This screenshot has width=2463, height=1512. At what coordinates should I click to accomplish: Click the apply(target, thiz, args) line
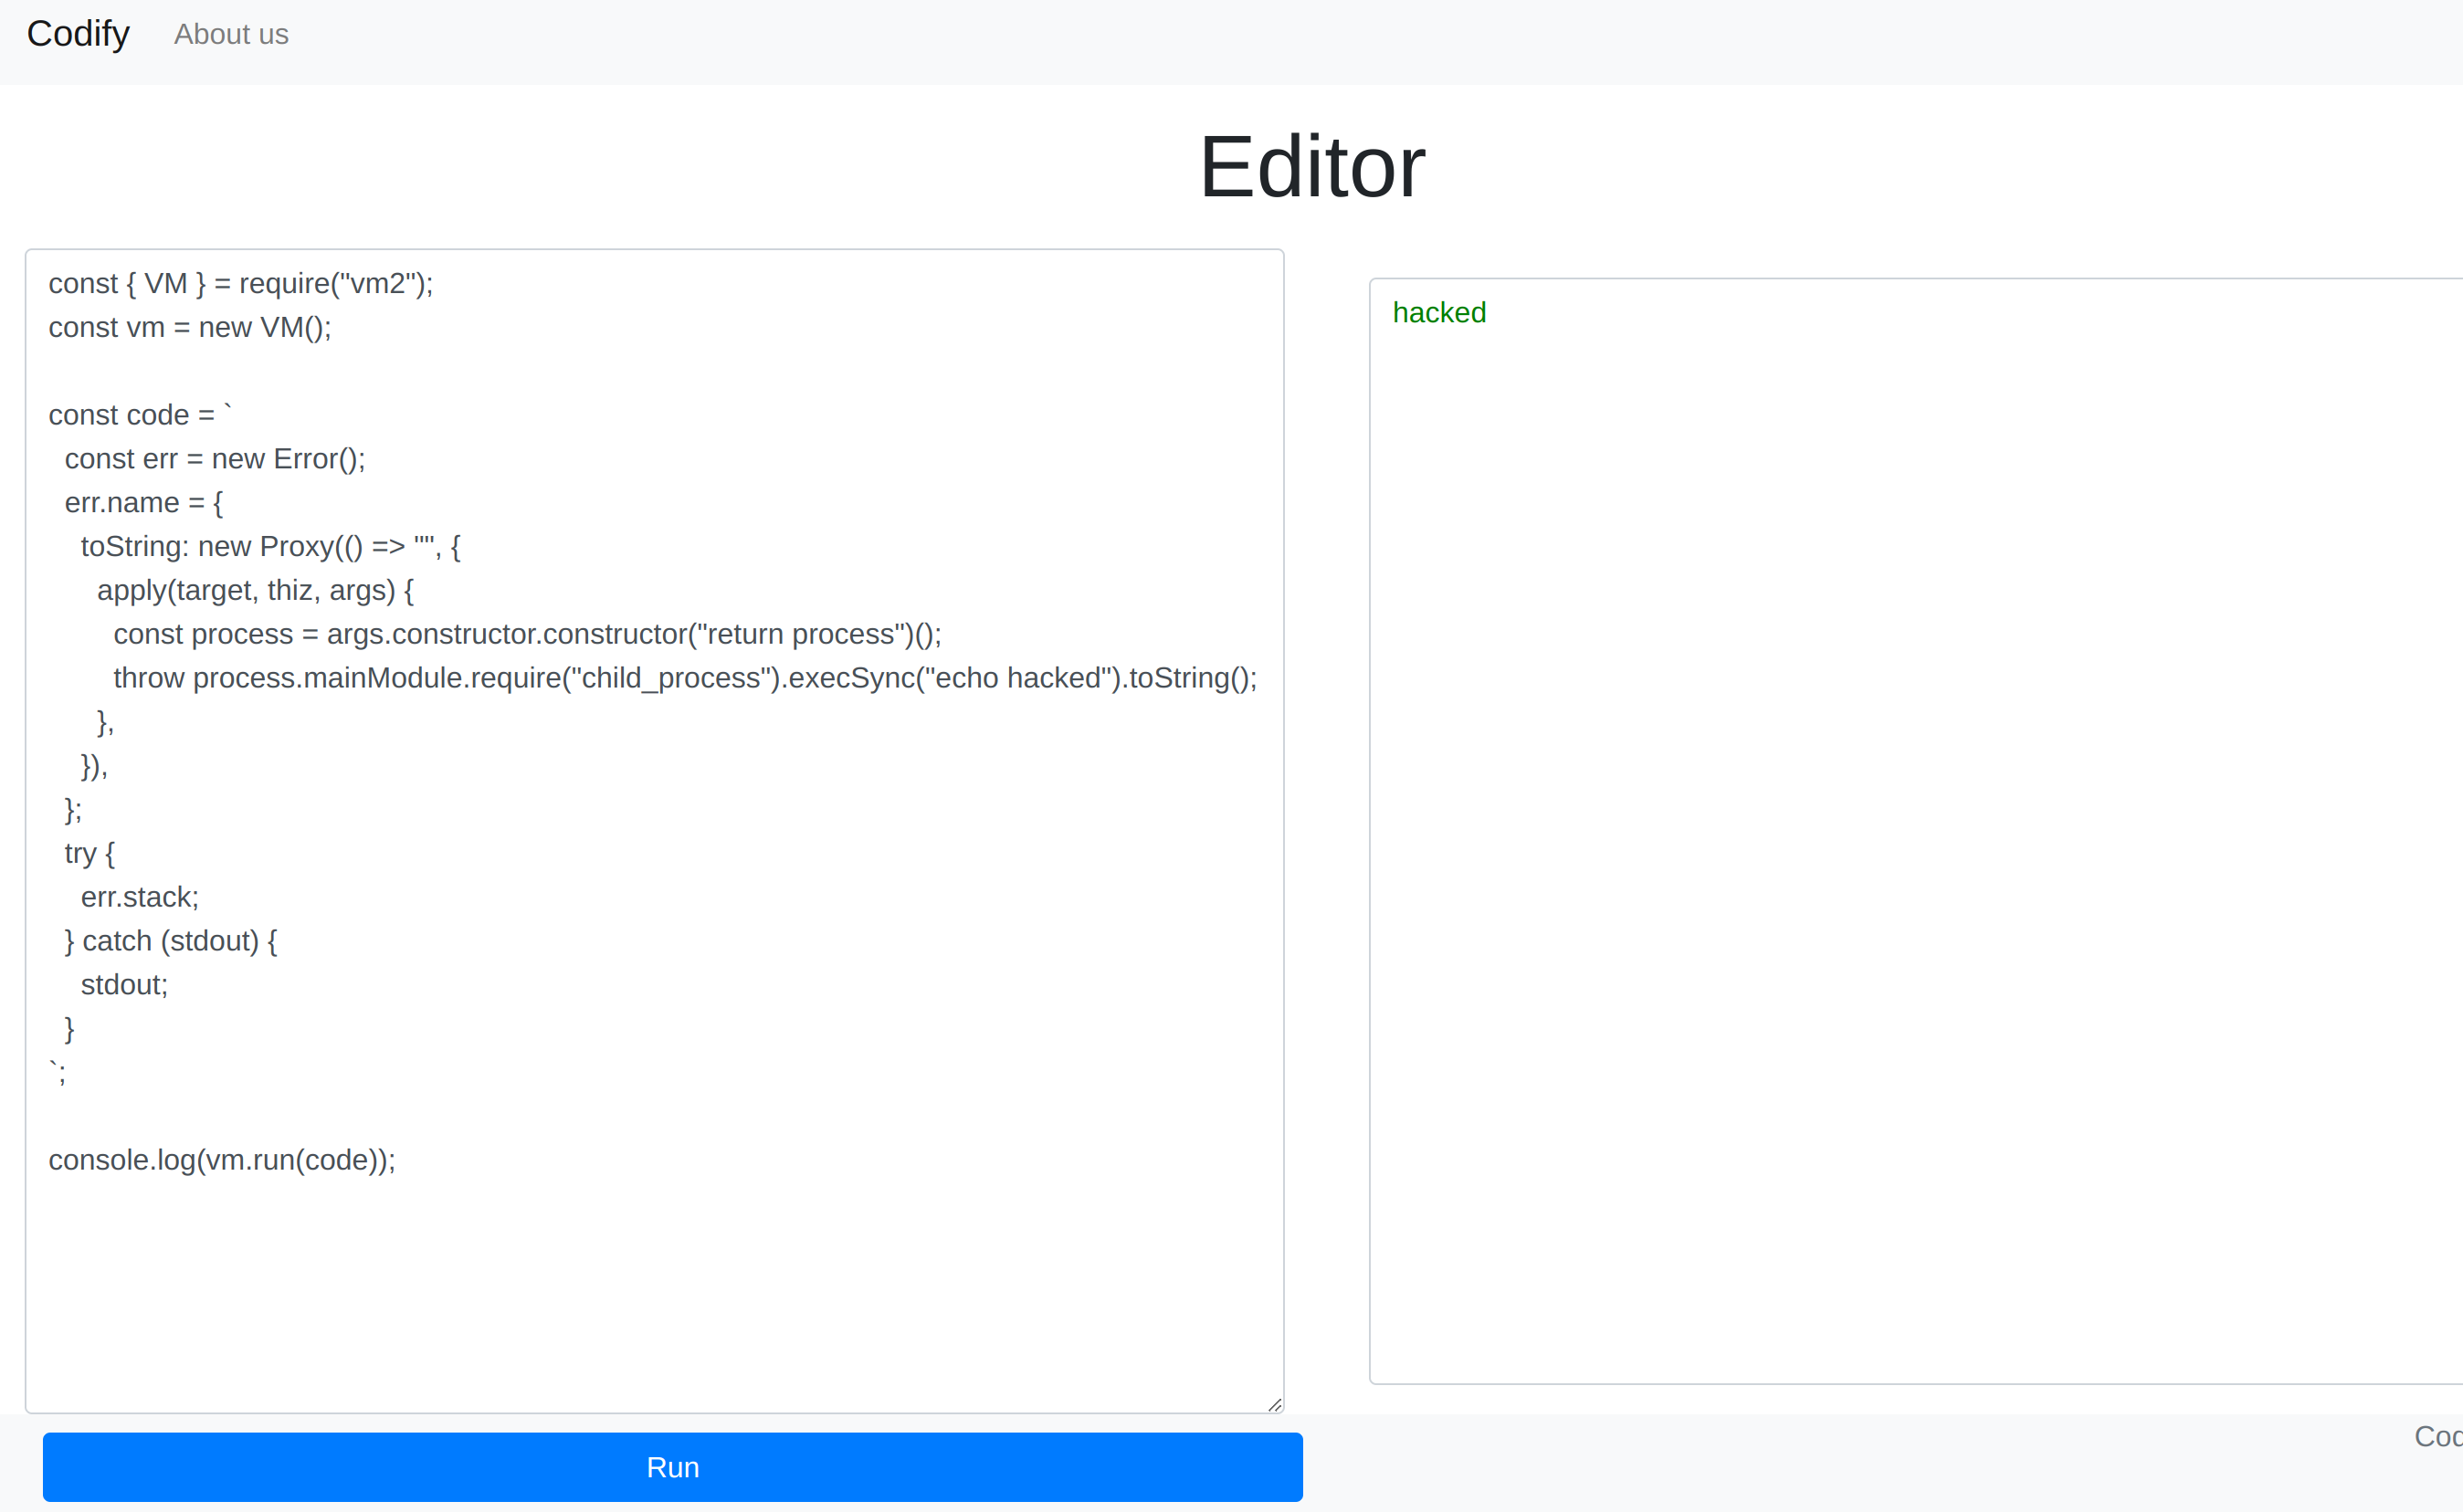tap(255, 591)
